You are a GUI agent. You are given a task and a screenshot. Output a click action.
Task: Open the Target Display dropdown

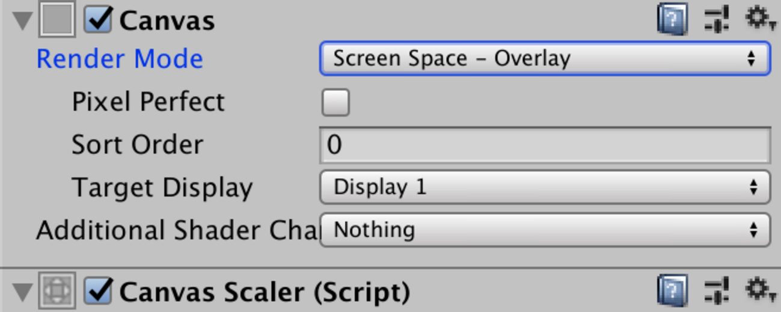pos(544,187)
